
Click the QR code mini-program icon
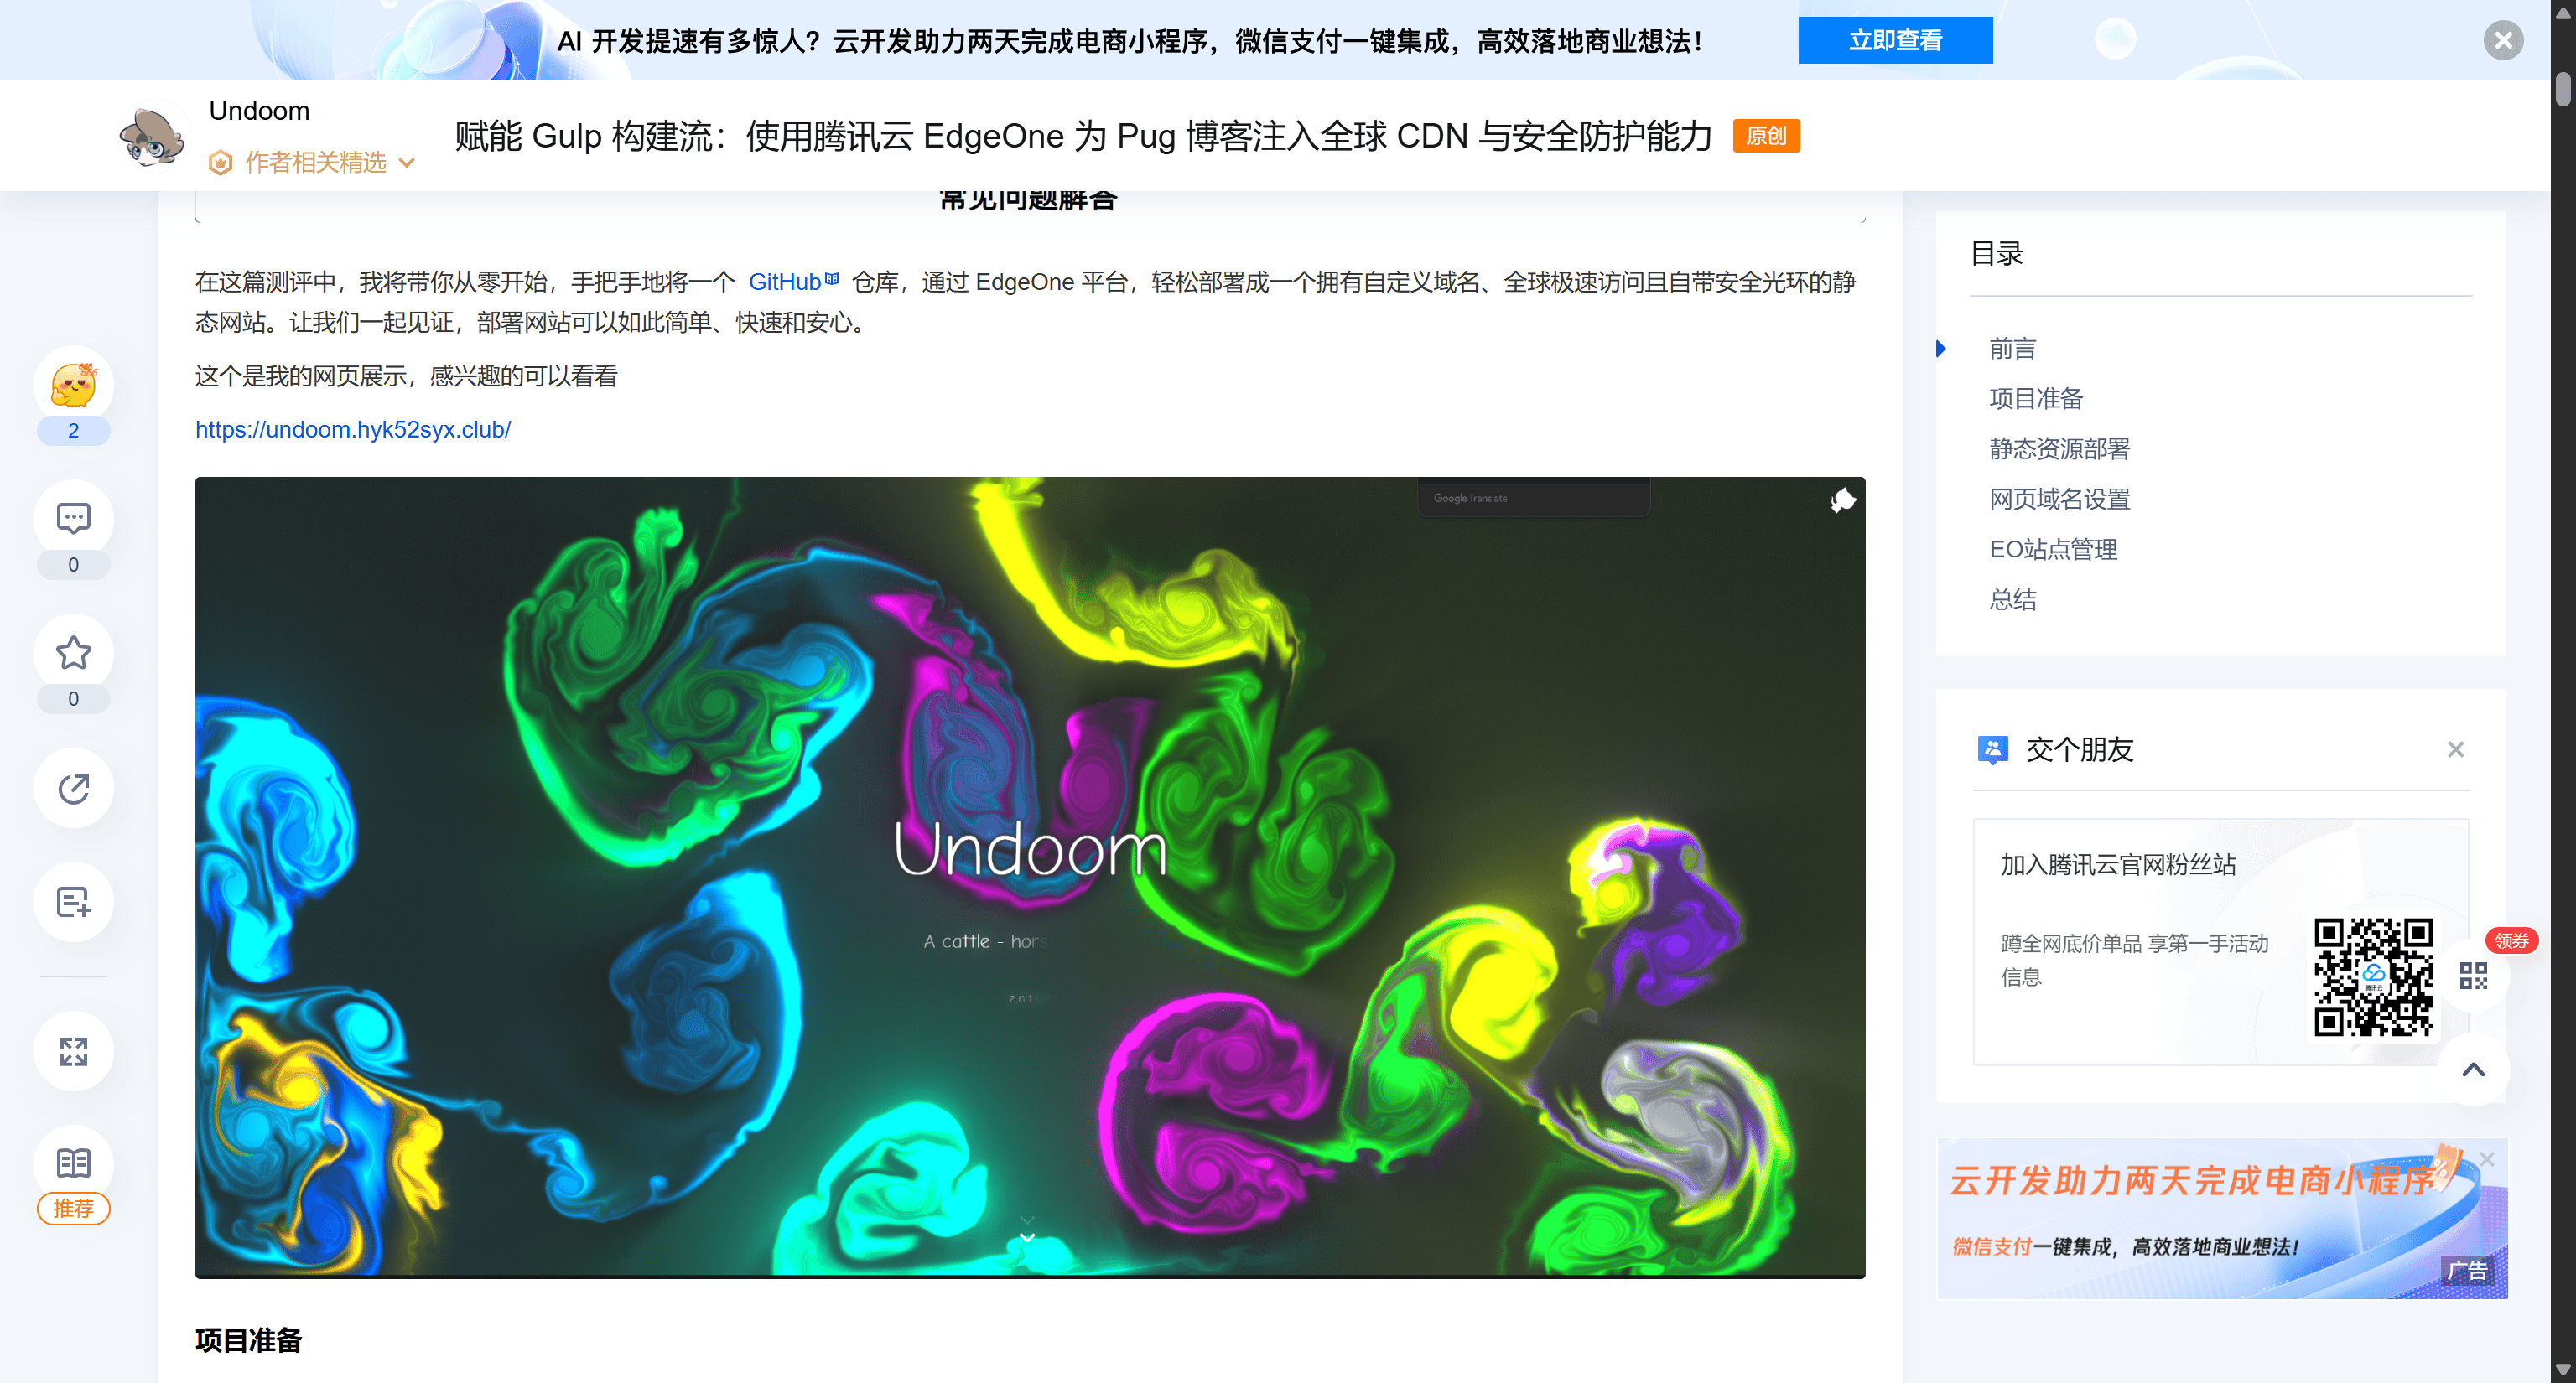(x=2473, y=976)
